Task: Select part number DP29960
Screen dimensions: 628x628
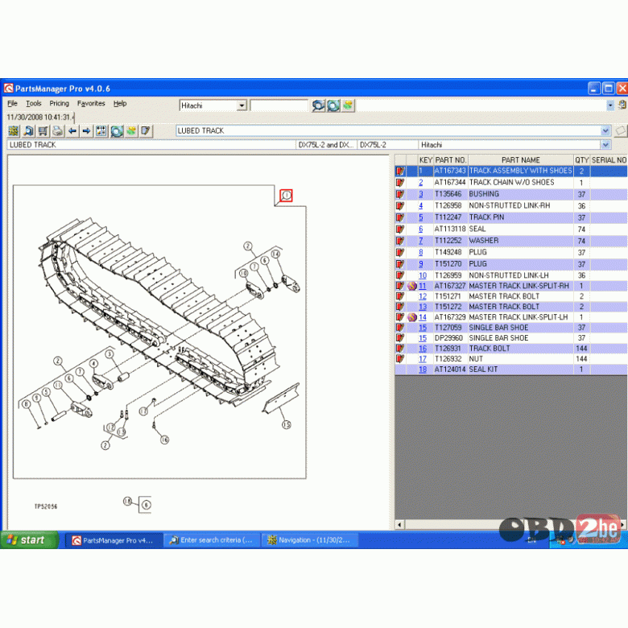Action: click(x=448, y=338)
